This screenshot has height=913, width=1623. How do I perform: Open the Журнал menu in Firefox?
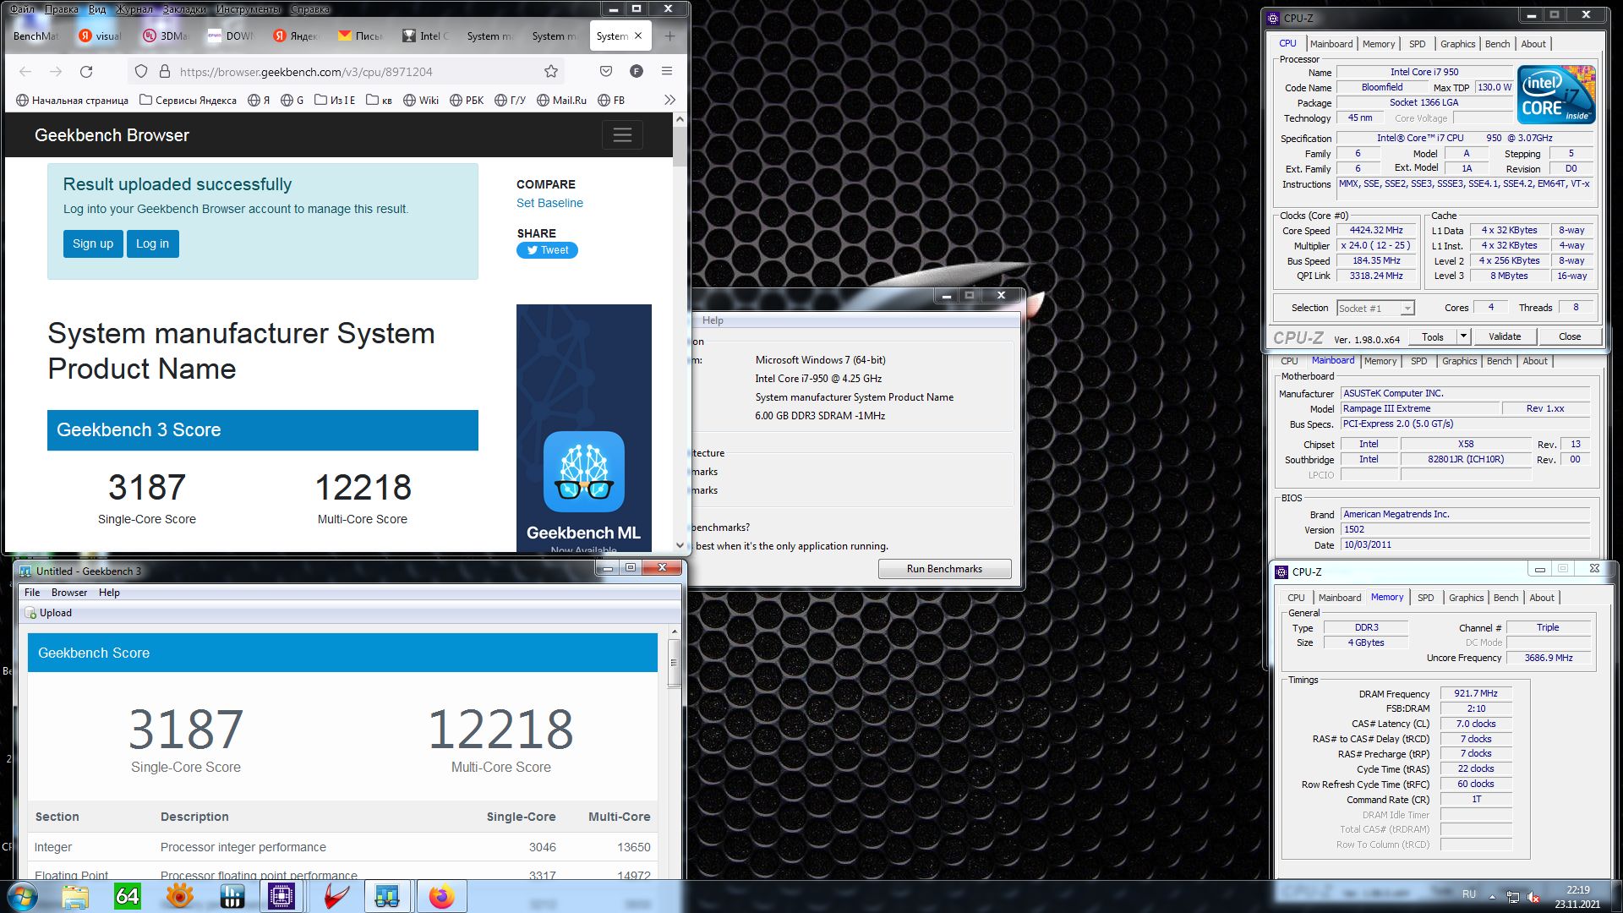pyautogui.click(x=134, y=9)
